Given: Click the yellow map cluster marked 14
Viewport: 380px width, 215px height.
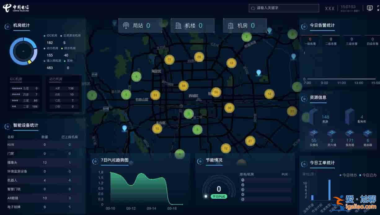Looking at the screenshot, I should [x=269, y=94].
